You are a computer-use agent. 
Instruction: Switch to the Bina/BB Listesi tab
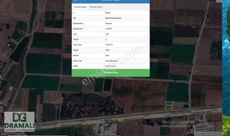tap(96, 7)
